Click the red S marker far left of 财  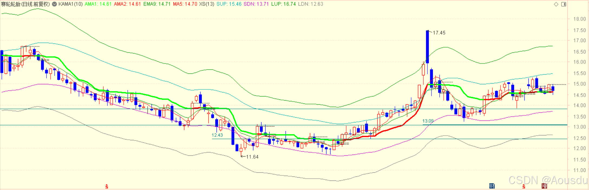coord(107,186)
